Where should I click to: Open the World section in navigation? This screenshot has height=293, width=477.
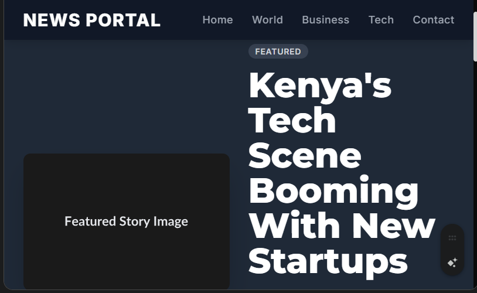pyautogui.click(x=267, y=20)
